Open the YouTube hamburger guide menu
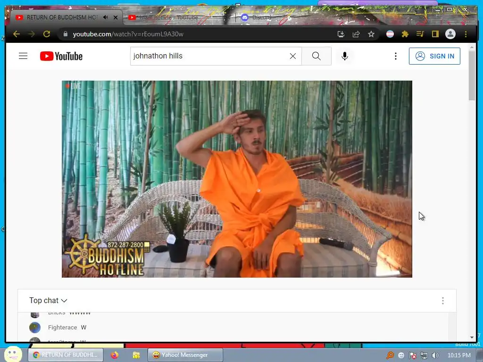This screenshot has height=362, width=483. [x=23, y=56]
